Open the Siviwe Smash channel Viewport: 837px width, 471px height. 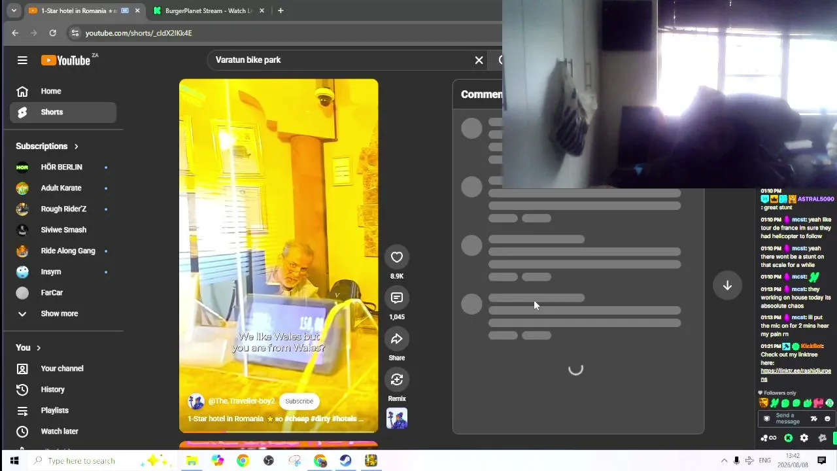[x=63, y=230]
